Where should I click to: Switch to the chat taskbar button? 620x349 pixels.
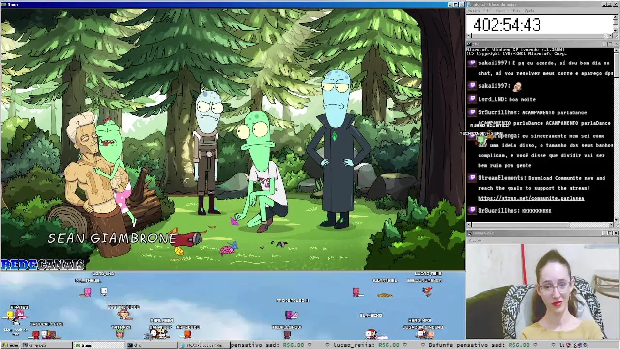click(x=153, y=345)
